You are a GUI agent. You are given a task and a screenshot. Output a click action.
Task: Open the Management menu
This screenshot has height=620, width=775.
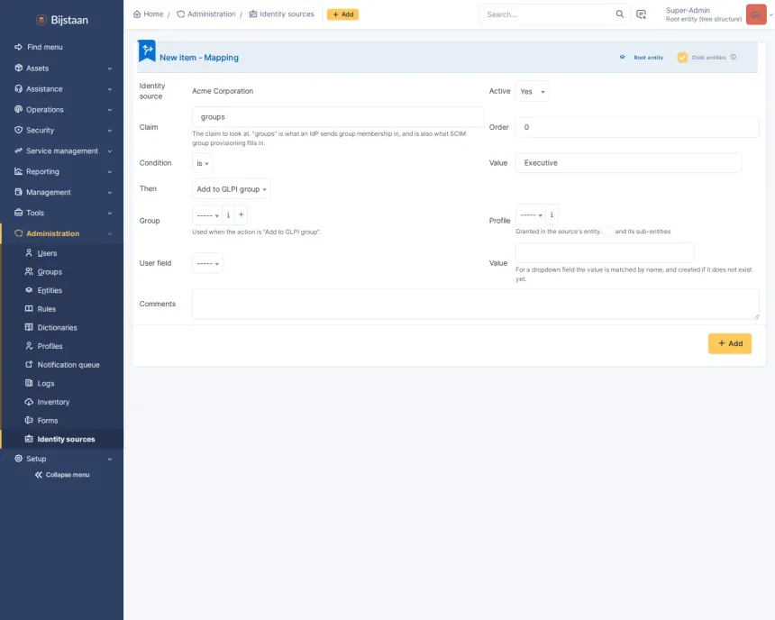point(62,192)
